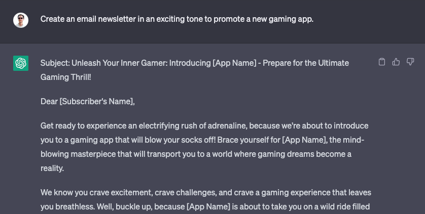The width and height of the screenshot is (425, 214).
Task: Copy the response with the clipboard icon
Action: pyautogui.click(x=381, y=62)
